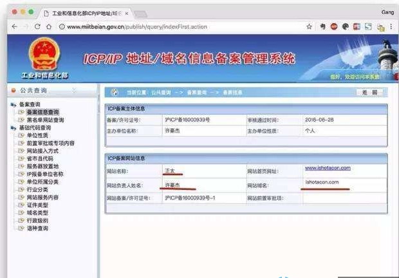Viewport: 399px width, 278px height.
Task: Open 网站服务内容 in the sidebar
Action: coord(42,197)
